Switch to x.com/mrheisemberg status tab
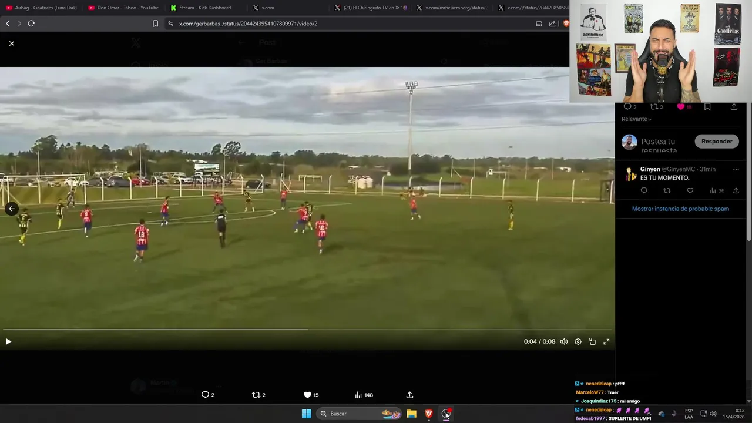The image size is (752, 423). coord(452,8)
